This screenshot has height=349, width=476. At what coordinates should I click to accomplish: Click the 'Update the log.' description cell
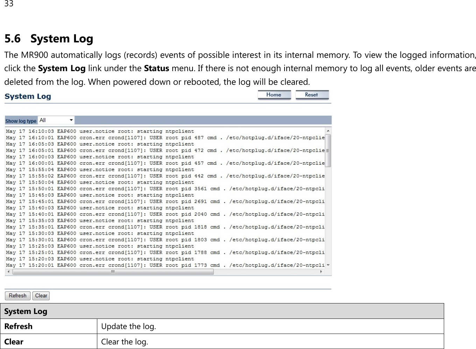click(271, 326)
